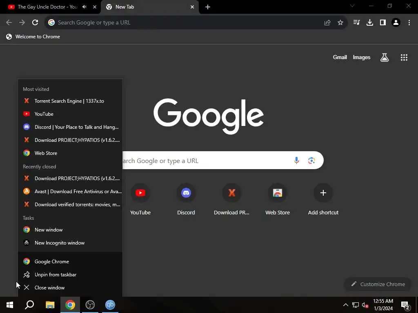Open the notification center icon

click(405, 305)
